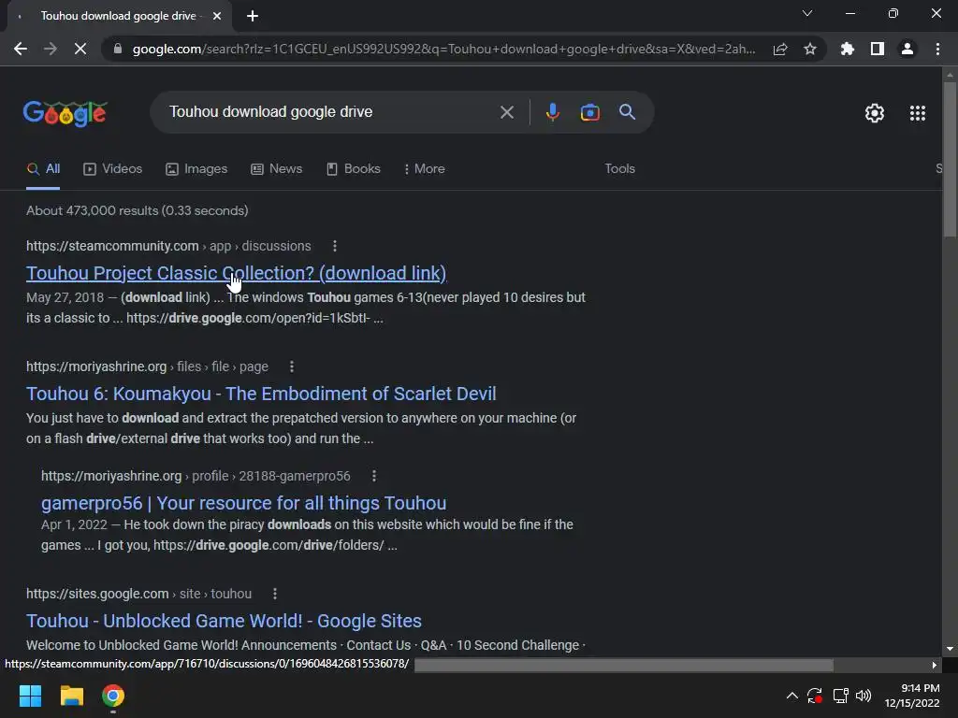This screenshot has width=958, height=718.
Task: Open File Explorer from taskbar
Action: 71,696
